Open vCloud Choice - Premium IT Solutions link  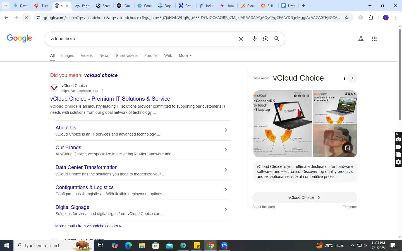110,99
